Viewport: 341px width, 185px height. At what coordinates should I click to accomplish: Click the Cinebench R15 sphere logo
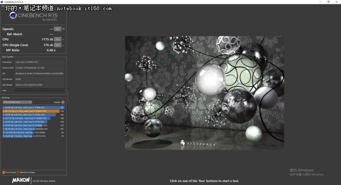pyautogui.click(x=13, y=15)
